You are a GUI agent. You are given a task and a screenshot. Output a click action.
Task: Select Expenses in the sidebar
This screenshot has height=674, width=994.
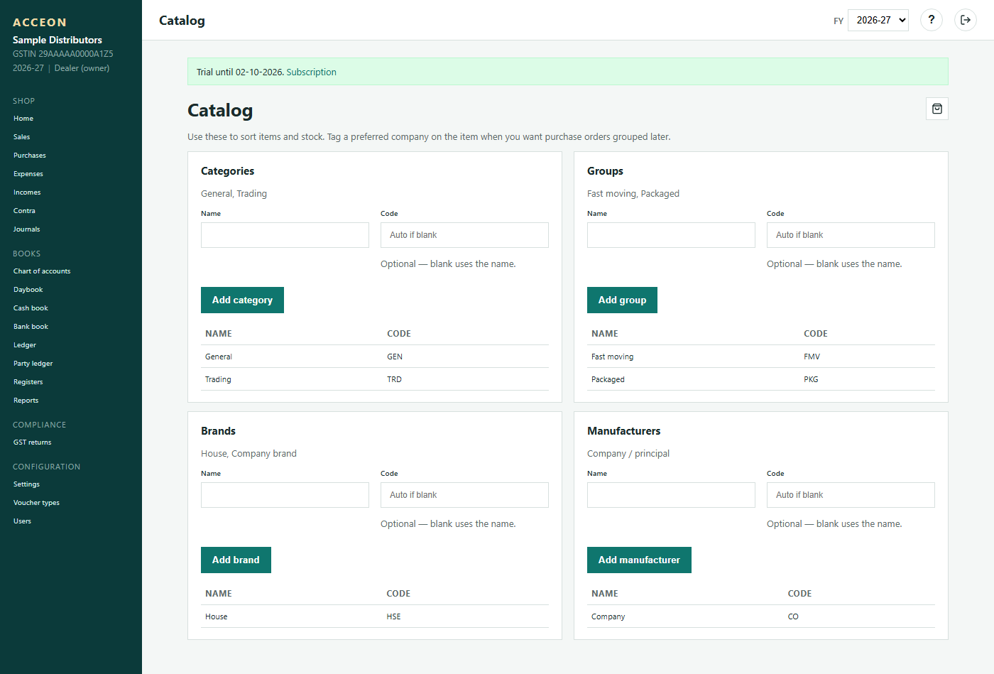(28, 174)
